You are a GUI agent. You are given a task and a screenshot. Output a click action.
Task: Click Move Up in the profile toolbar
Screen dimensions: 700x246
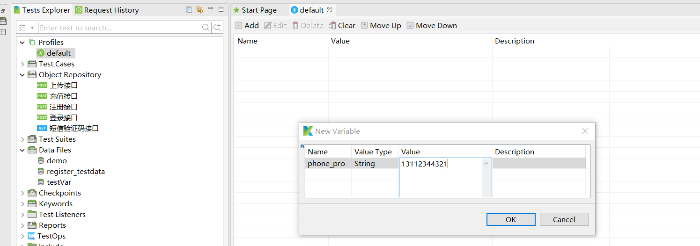[x=381, y=26]
